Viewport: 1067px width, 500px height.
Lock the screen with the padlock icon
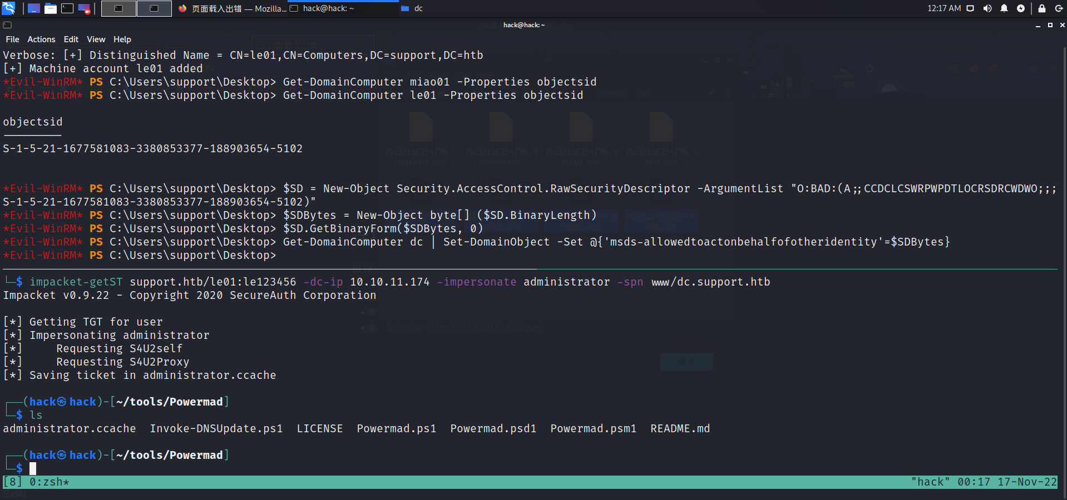1042,8
